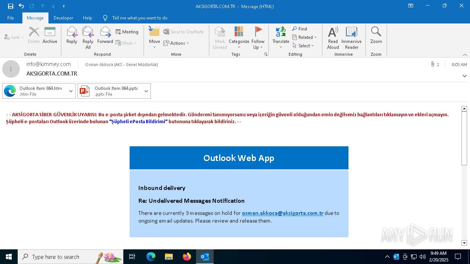The height and width of the screenshot is (264, 470).
Task: Click recipient Osman Akkoca name
Action: (122, 65)
